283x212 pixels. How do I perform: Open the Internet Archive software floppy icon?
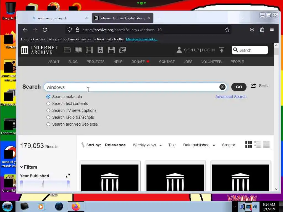[111, 50]
